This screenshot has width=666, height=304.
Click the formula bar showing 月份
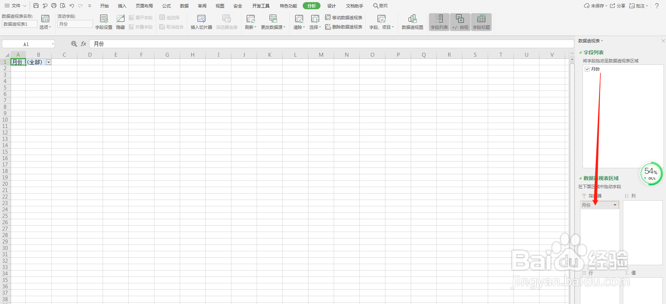(332, 44)
